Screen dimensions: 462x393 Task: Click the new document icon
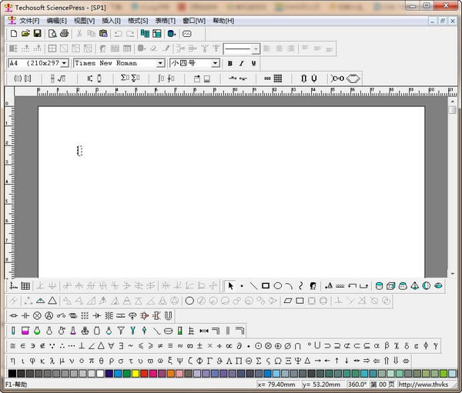click(x=14, y=34)
